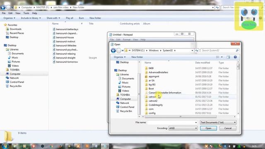Click the volume speaker icon in the system tray
The image size is (265, 149).
point(230,146)
